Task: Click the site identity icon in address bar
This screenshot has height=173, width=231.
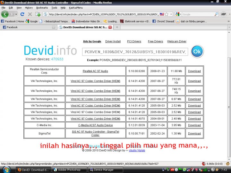Action: click(46, 14)
